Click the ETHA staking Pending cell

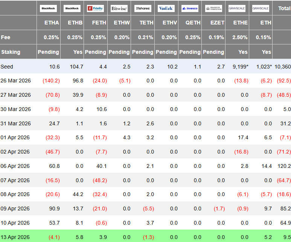pyautogui.click(x=48, y=52)
